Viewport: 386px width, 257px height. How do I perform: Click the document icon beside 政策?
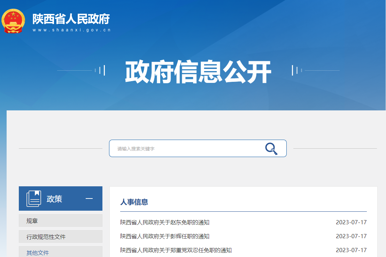(34, 198)
